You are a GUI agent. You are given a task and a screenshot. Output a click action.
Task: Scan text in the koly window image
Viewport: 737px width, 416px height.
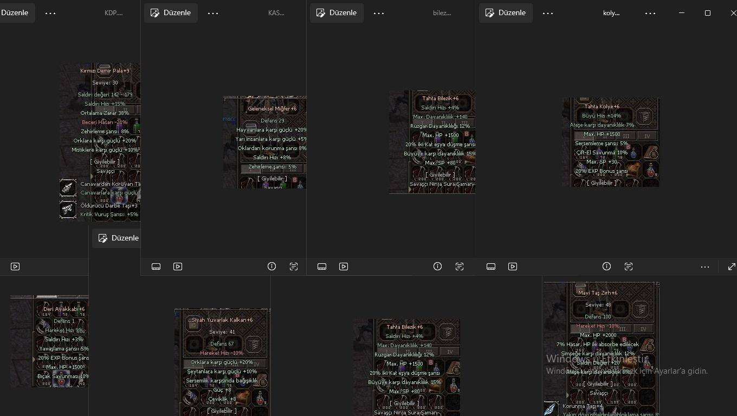point(629,266)
